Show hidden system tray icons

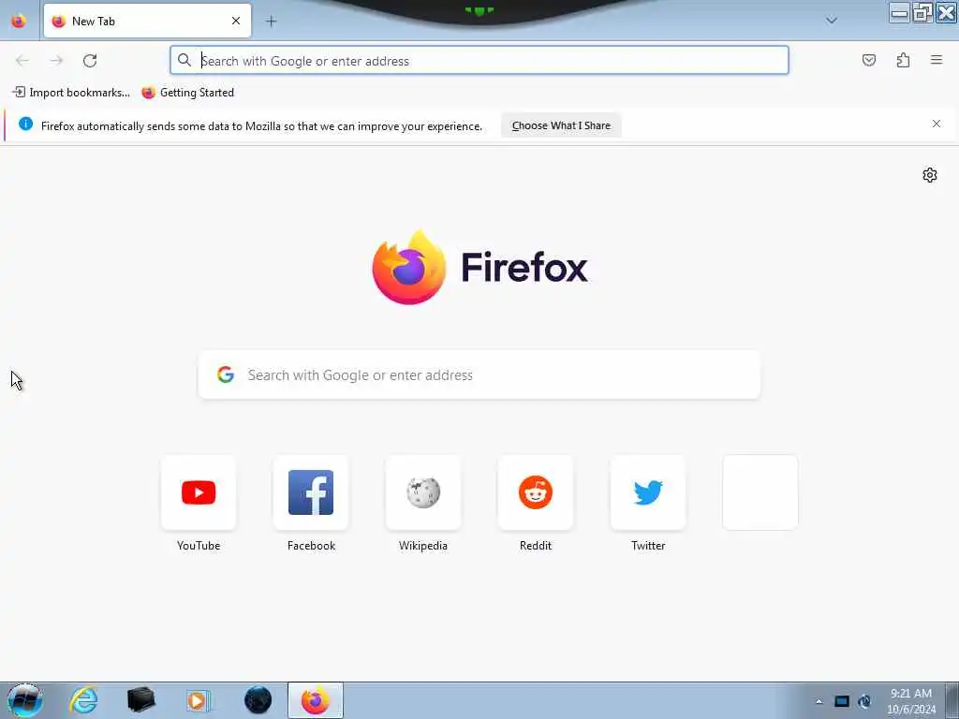819,701
